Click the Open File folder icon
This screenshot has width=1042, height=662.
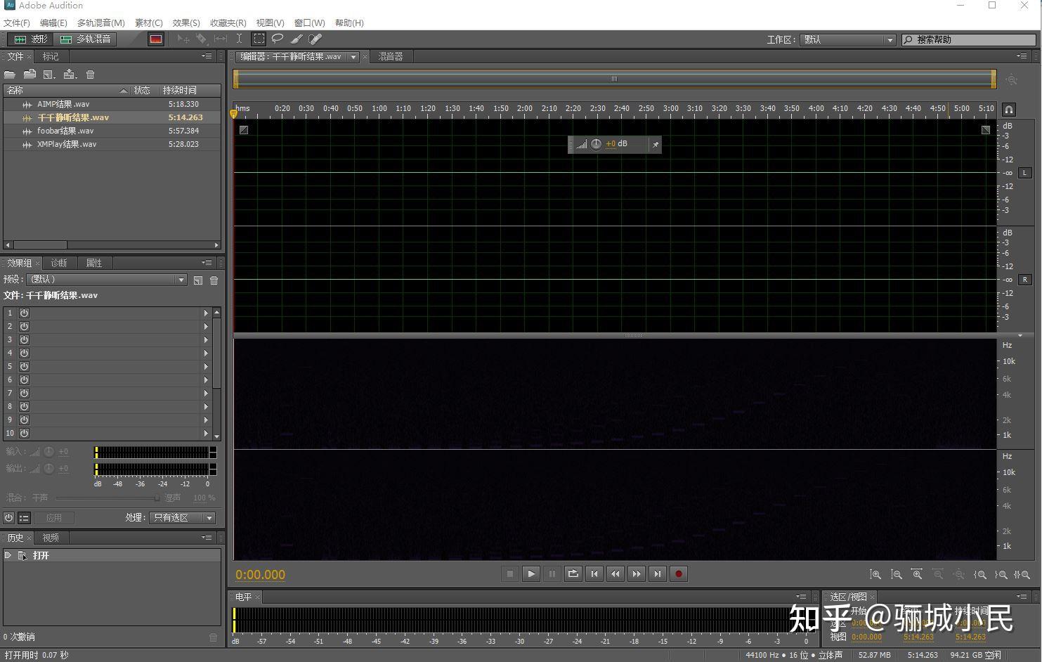point(10,74)
